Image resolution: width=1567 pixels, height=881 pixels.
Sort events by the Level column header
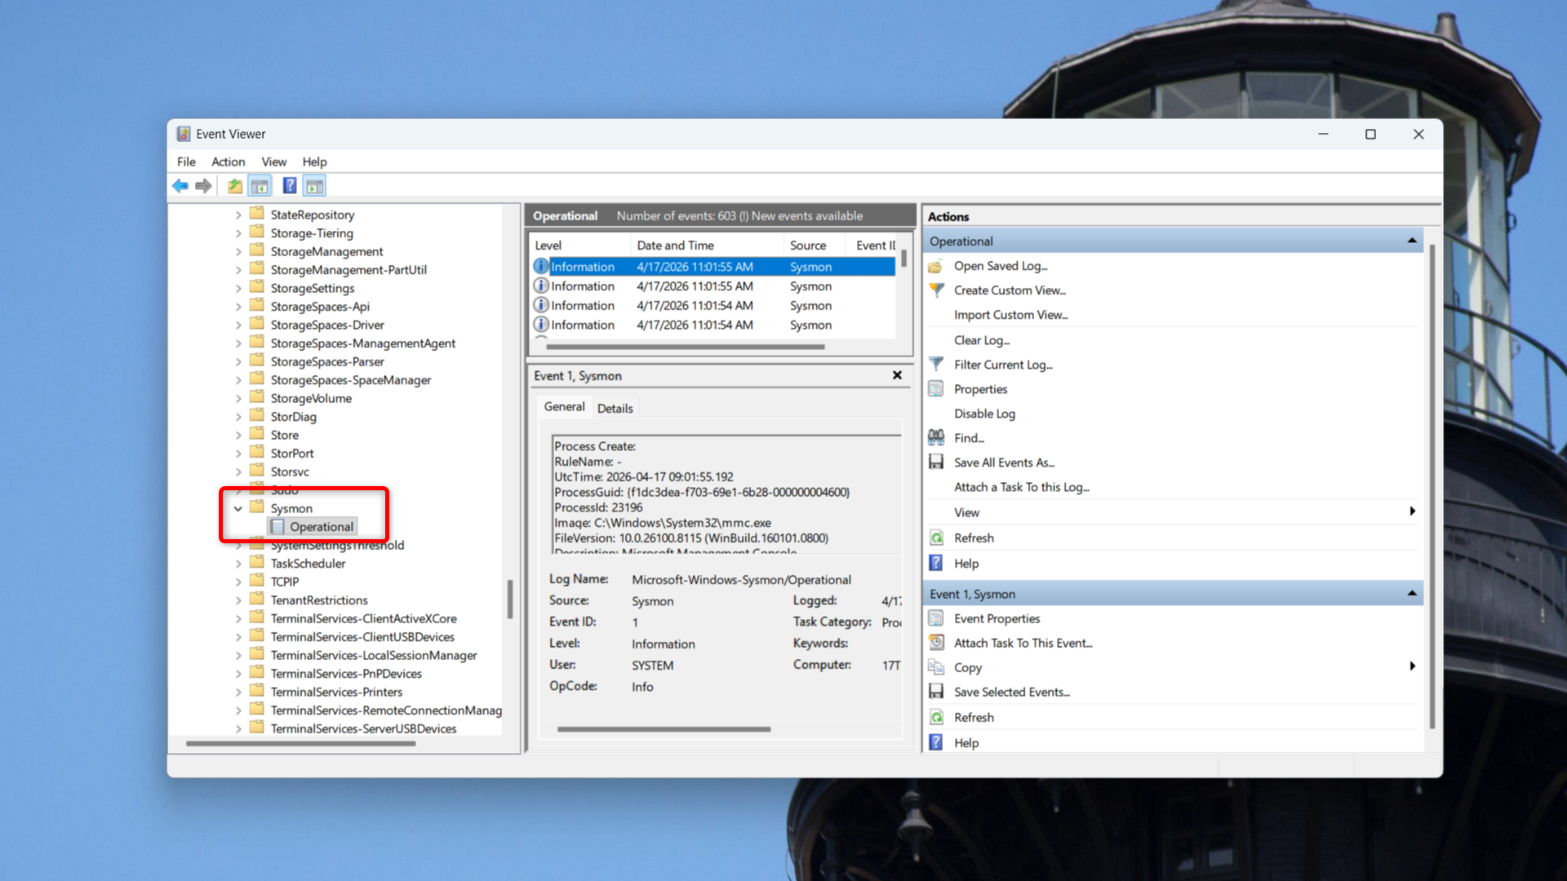click(580, 246)
